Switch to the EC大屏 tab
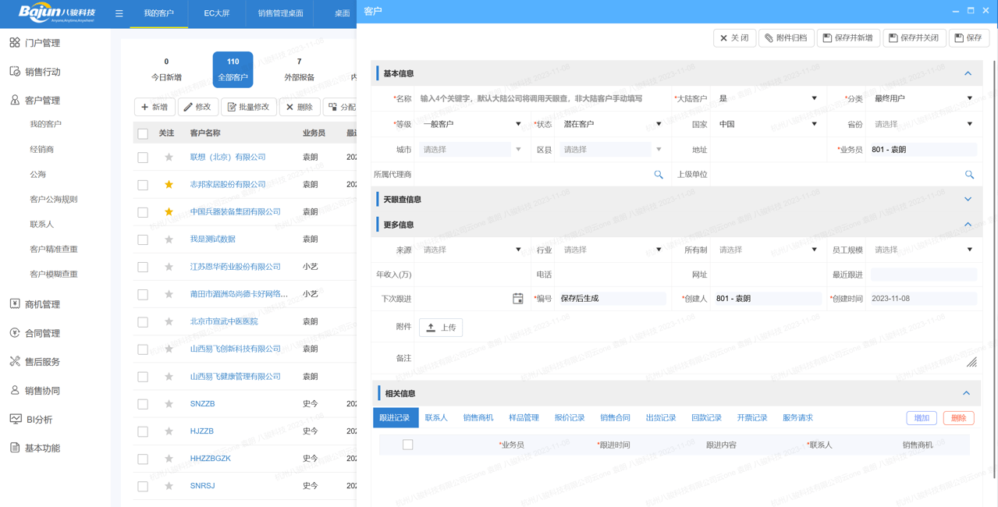998x507 pixels. coord(216,13)
